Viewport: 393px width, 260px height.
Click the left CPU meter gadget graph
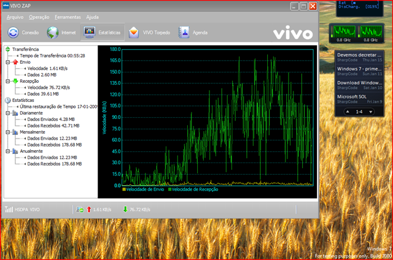click(x=344, y=31)
